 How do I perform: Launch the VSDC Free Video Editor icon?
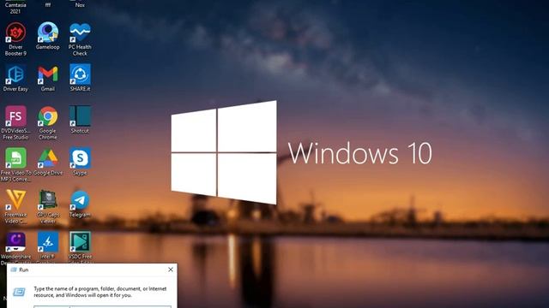point(80,247)
